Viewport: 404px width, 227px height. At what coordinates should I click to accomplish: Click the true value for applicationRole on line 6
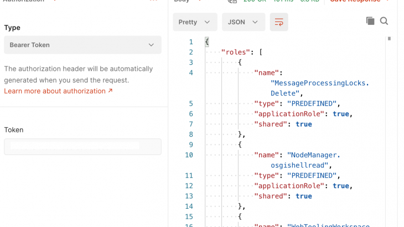[x=341, y=114]
